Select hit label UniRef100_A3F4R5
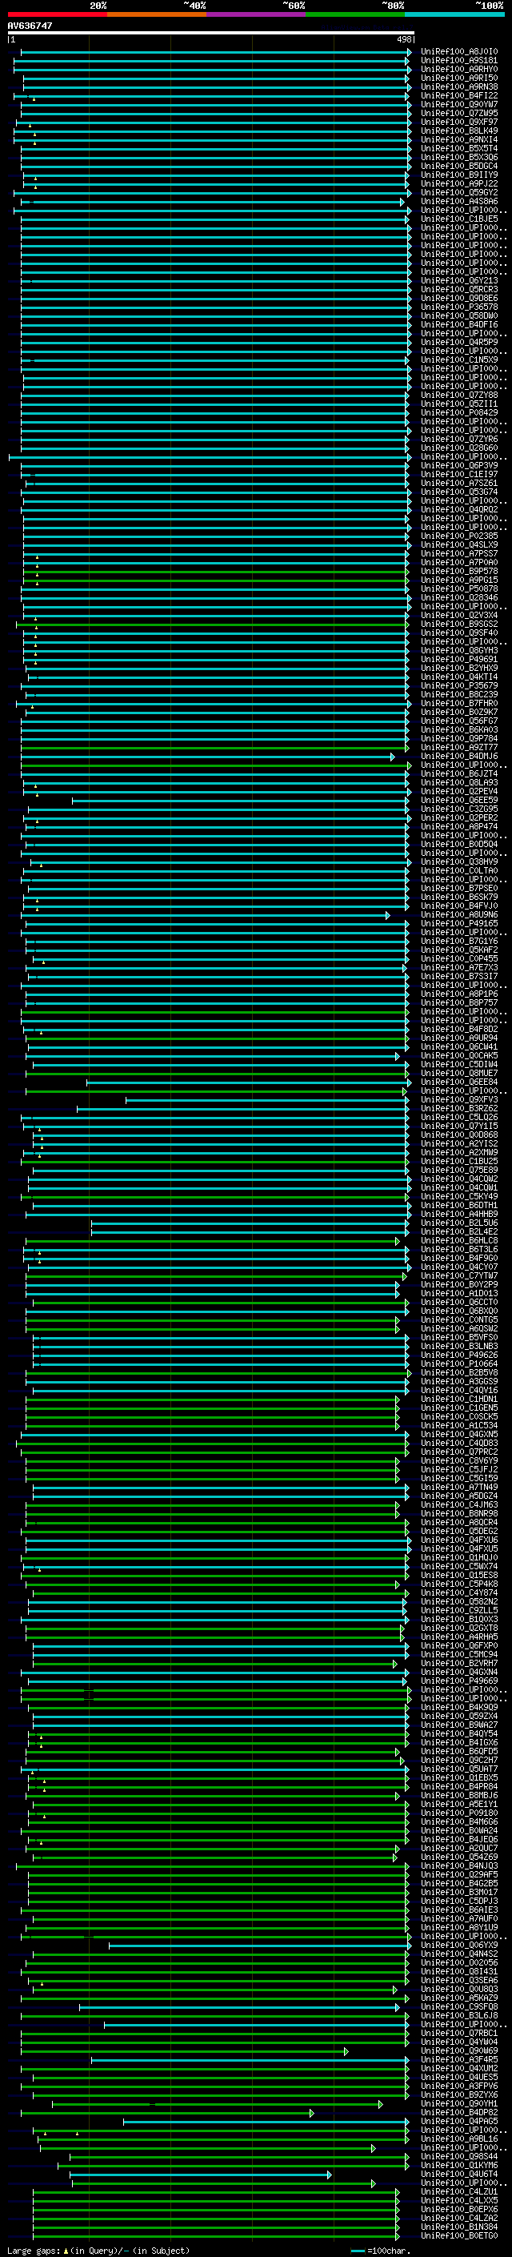The width and height of the screenshot is (512, 2257). point(459,2059)
